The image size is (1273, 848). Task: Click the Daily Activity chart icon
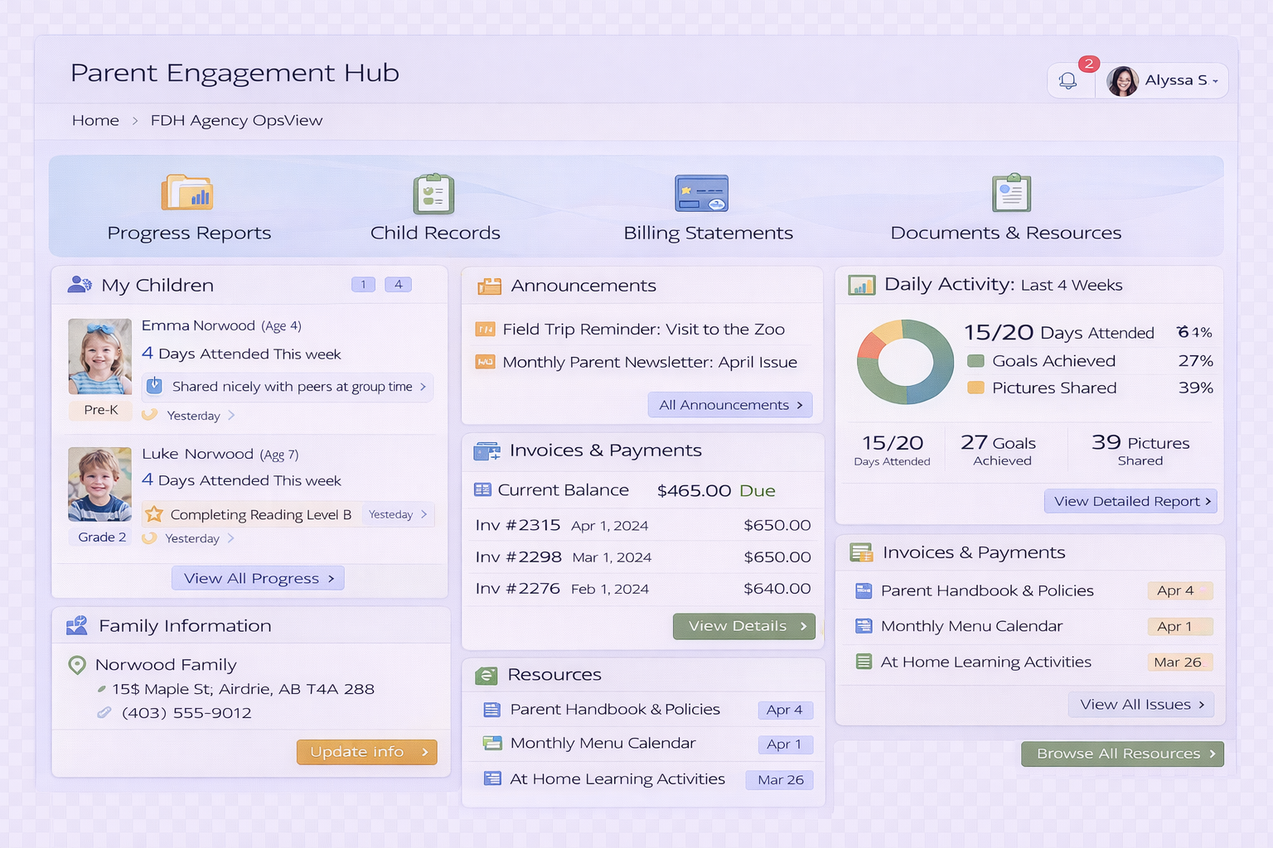(x=862, y=285)
